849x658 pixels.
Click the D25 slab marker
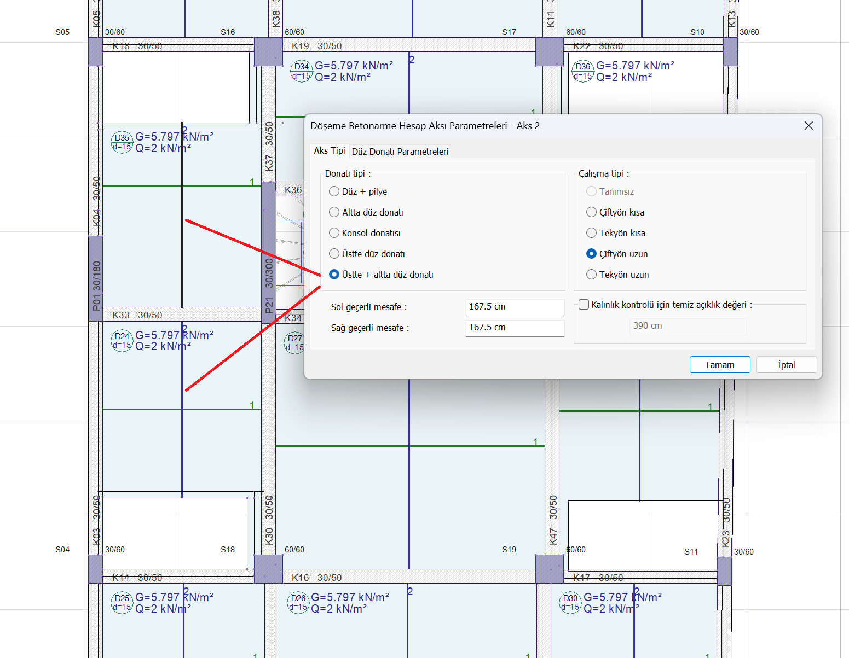[122, 603]
